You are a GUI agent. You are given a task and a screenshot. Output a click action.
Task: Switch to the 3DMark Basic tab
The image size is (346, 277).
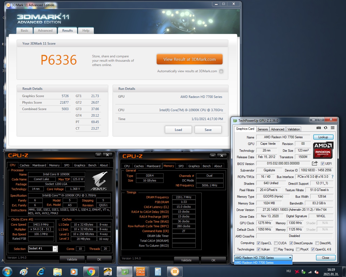point(25,31)
